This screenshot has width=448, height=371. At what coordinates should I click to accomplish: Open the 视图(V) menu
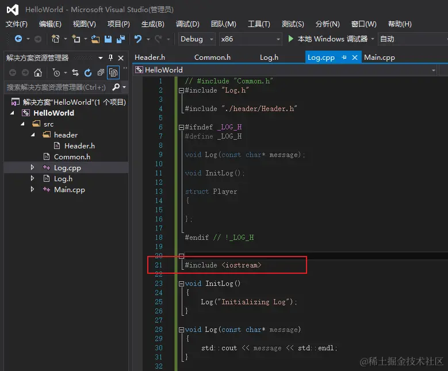click(85, 24)
